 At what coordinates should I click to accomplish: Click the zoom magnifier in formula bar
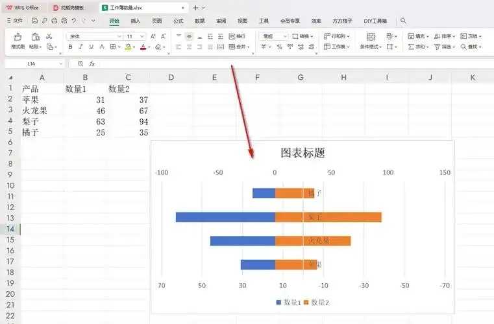80,64
